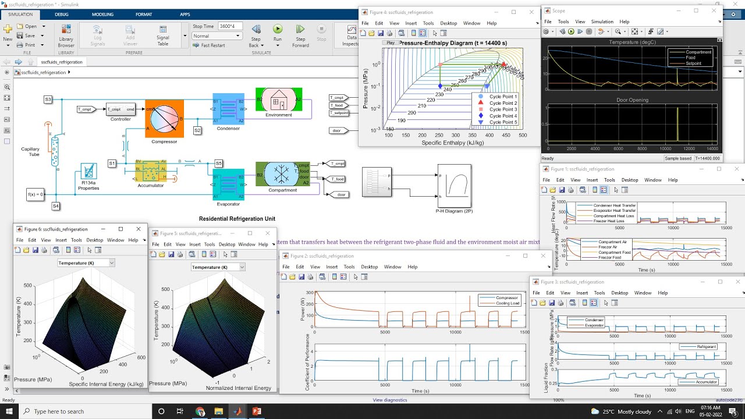Screen dimensions: 745x419
Task: Select the sscfluids_refrigeration model tab
Action: tap(61, 62)
